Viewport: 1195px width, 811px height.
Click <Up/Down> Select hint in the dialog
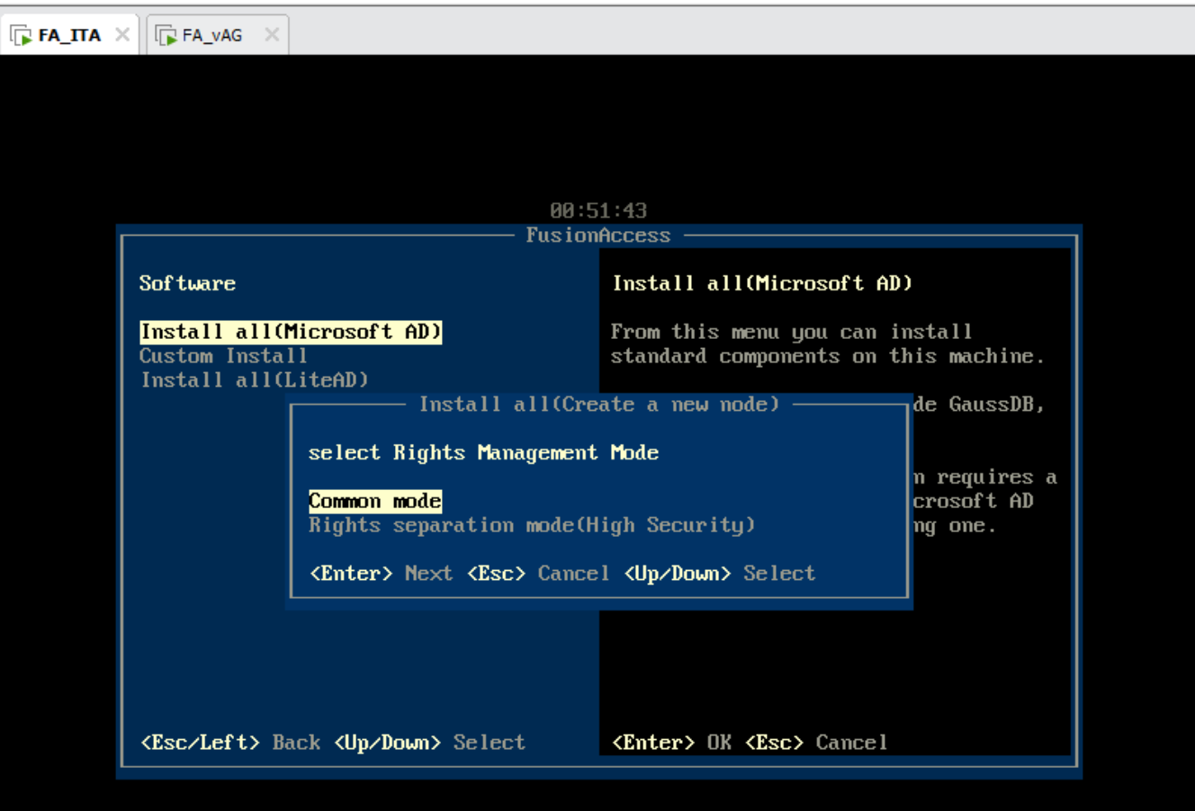[720, 574]
